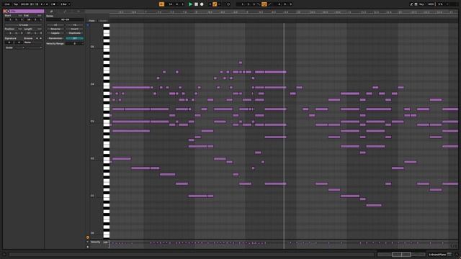Click the long C4 note at clip start

131,87
